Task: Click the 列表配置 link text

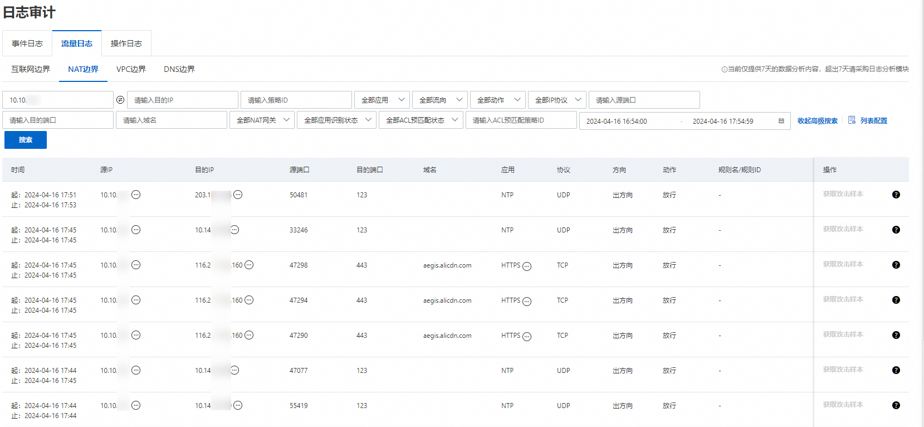Action: pyautogui.click(x=874, y=121)
